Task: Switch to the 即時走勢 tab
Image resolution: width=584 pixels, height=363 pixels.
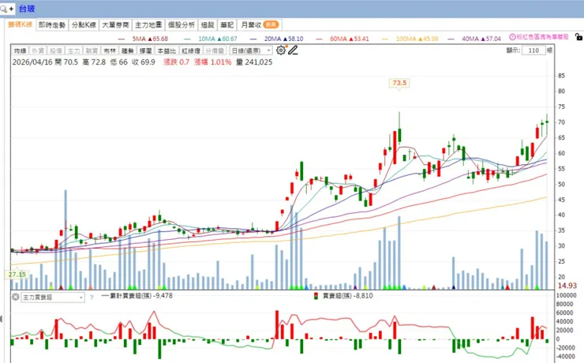Action: pos(52,25)
